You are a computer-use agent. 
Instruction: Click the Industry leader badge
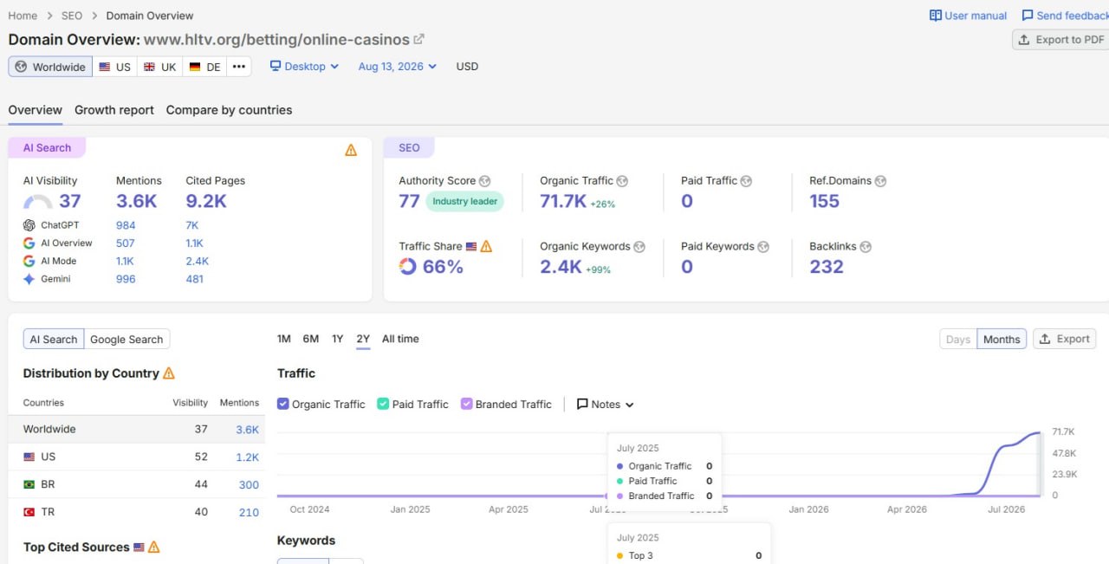(465, 201)
